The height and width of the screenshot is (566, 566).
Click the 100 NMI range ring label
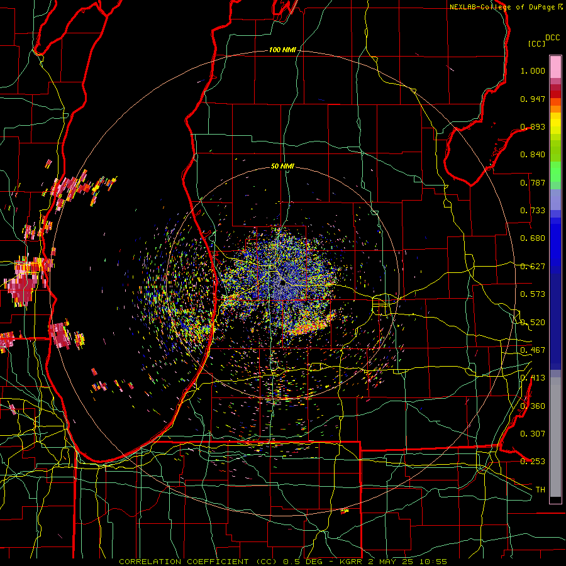pos(282,50)
